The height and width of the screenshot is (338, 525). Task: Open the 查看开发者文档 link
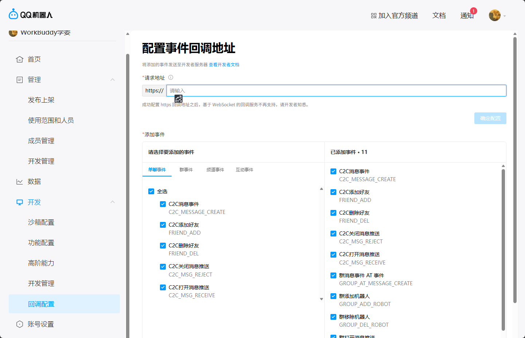click(x=224, y=64)
